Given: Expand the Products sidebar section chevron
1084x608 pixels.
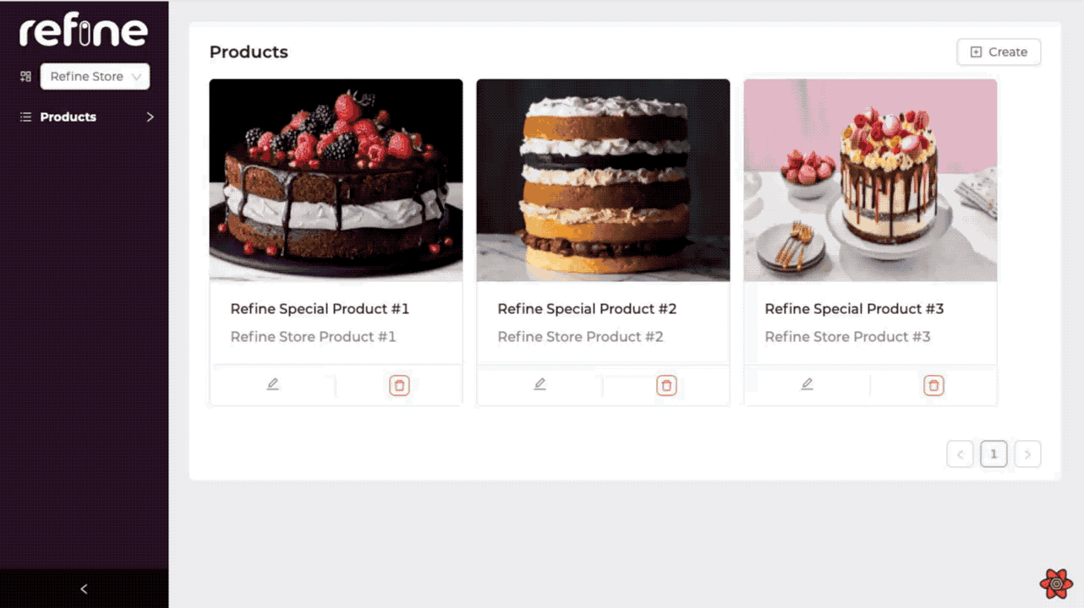Looking at the screenshot, I should coord(150,117).
